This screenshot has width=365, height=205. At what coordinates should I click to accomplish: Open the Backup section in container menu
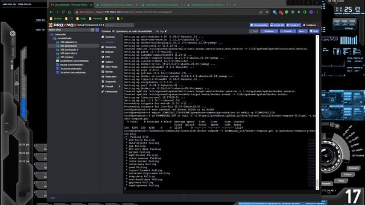109,72
